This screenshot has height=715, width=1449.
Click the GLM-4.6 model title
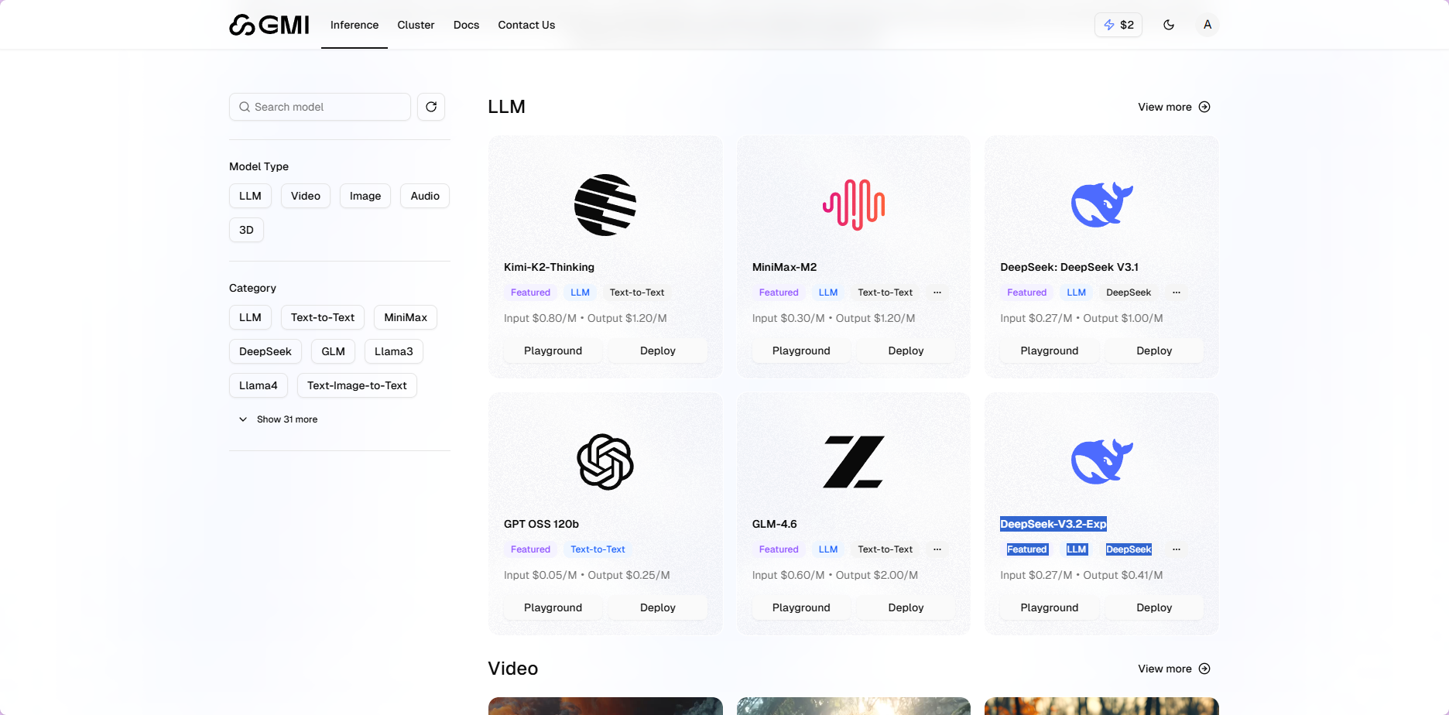tap(774, 524)
